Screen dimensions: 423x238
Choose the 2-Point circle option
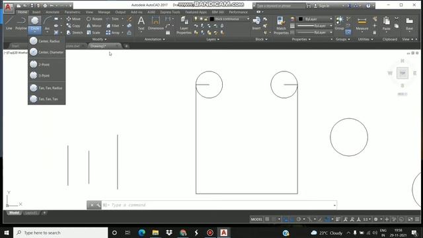click(x=47, y=65)
